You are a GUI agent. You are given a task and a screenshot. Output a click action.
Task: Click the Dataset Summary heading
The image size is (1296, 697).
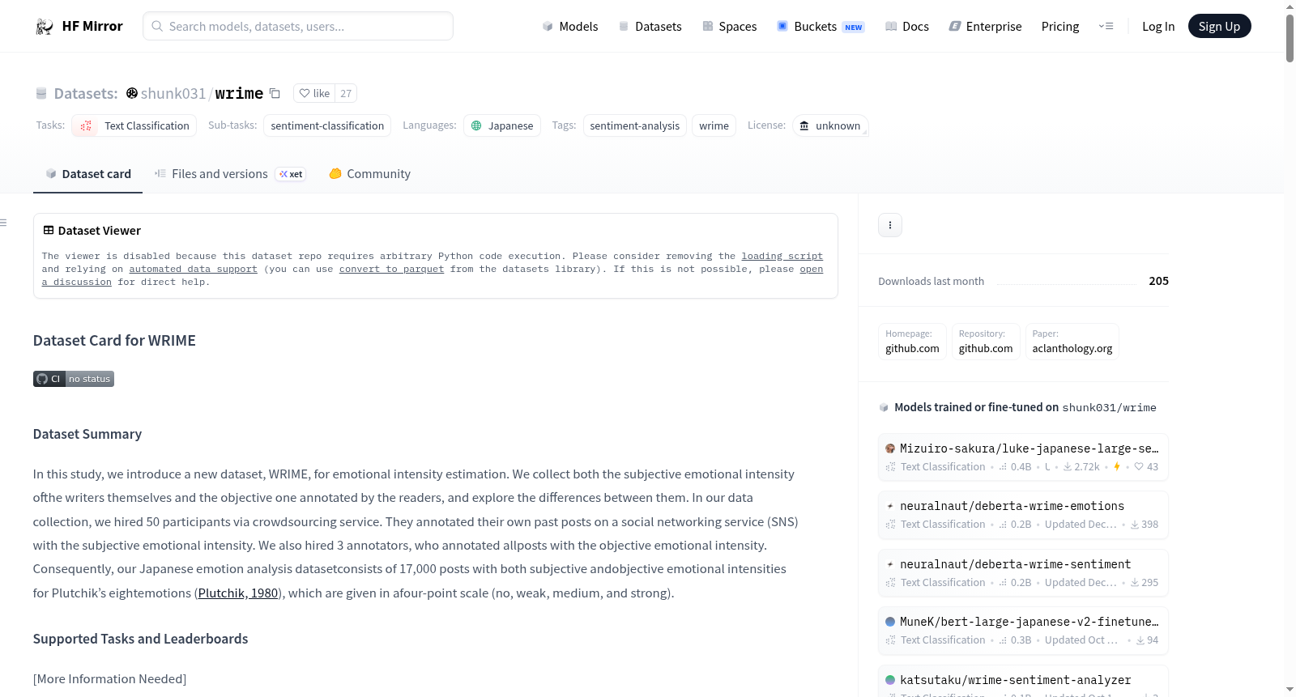pyautogui.click(x=87, y=434)
